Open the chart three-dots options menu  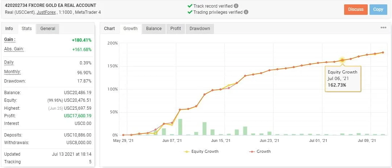[383, 28]
